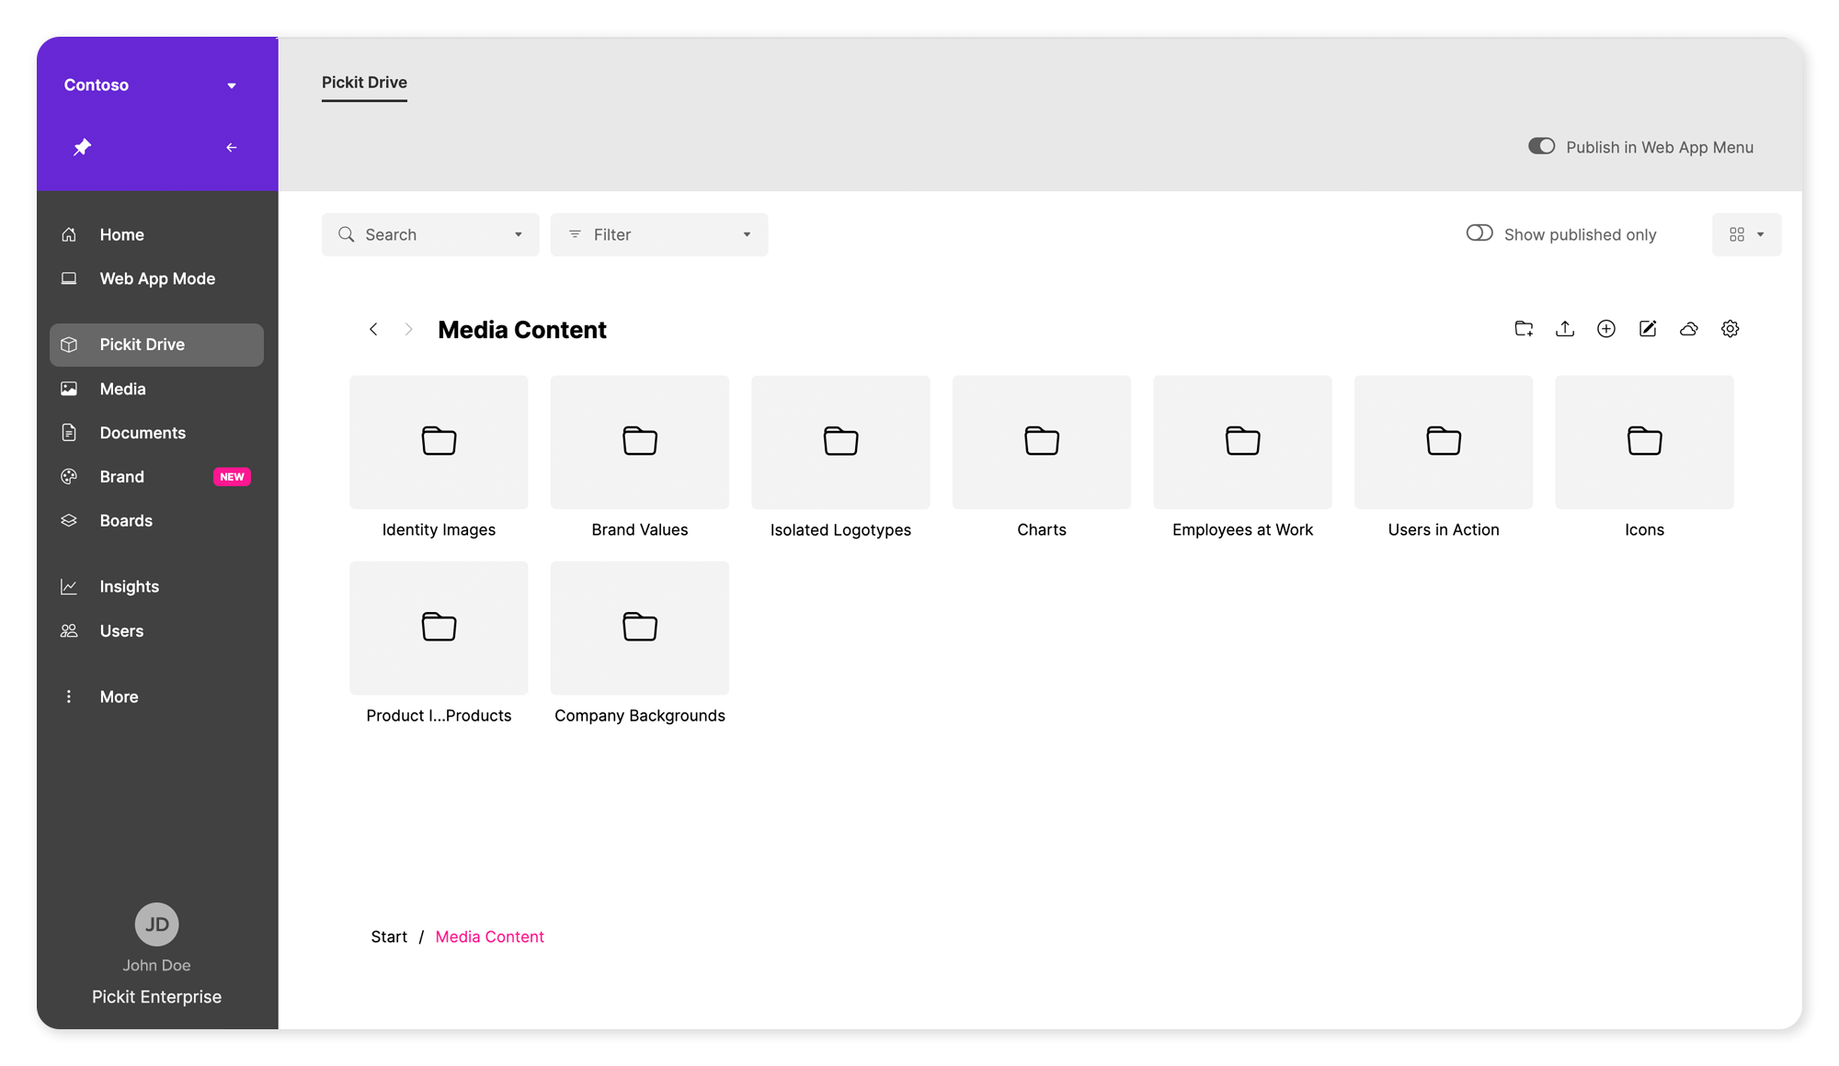Open the Brand section in sidebar
Viewport: 1839px width, 1066px height.
pyautogui.click(x=120, y=476)
